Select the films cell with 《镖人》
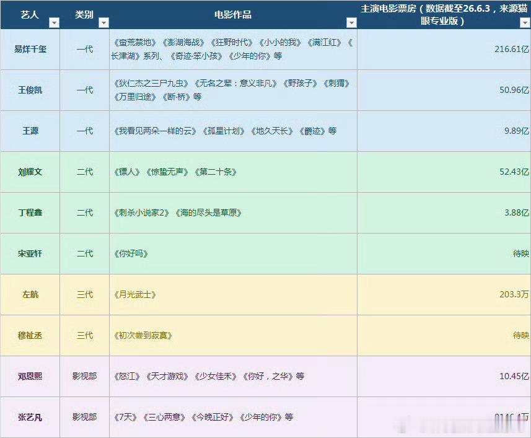The image size is (531, 438). [234, 172]
